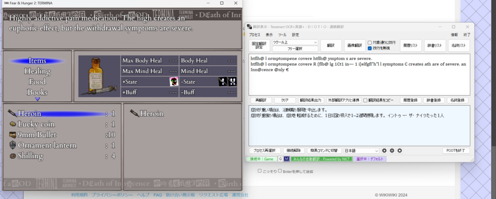Click the 履歴登録 button
The image size is (496, 199).
411,100
